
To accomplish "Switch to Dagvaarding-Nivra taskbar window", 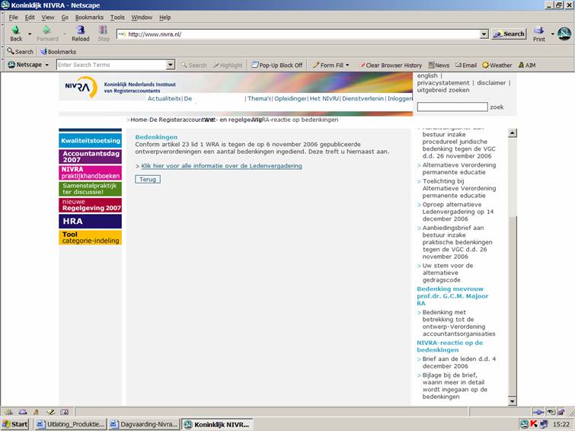I will pyautogui.click(x=144, y=424).
